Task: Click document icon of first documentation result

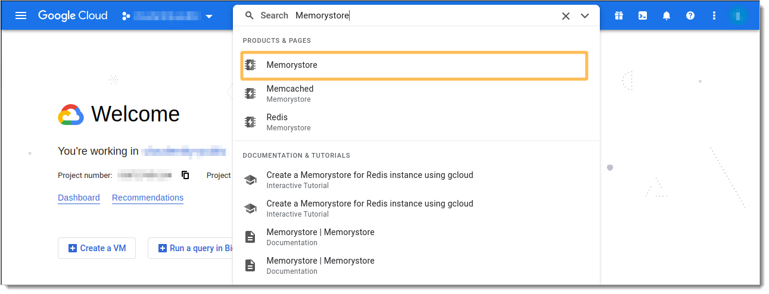Action: (x=251, y=237)
